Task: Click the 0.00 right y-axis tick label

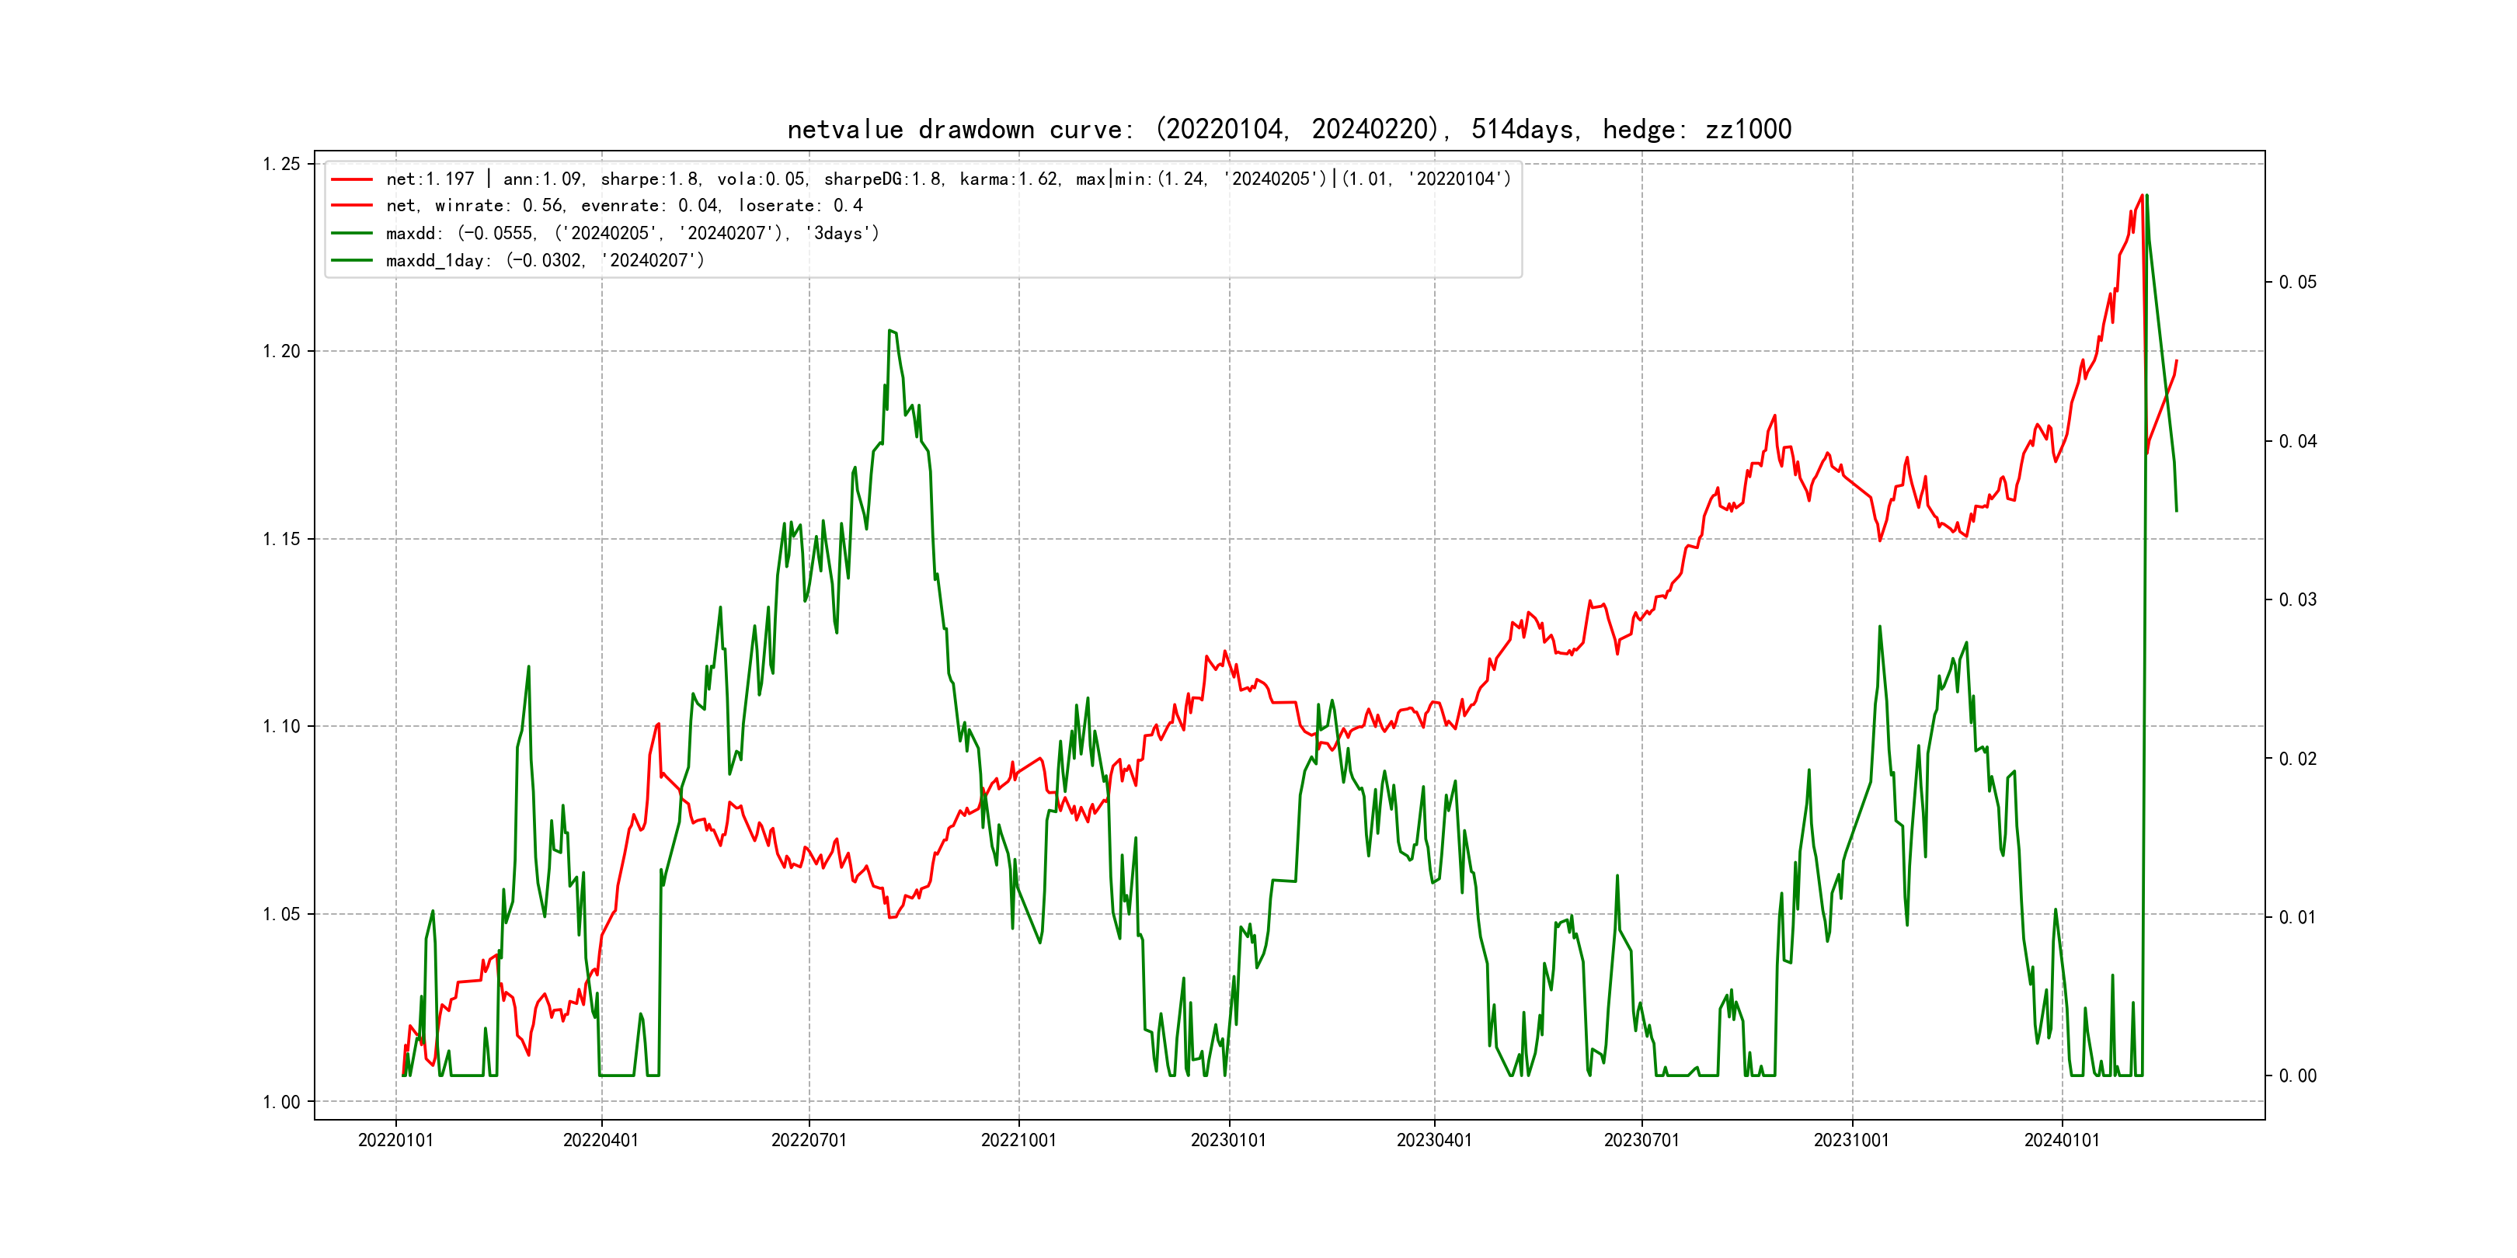Action: [2297, 1076]
